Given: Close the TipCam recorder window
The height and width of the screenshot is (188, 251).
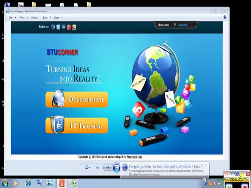Looking at the screenshot, I should click(x=248, y=173).
